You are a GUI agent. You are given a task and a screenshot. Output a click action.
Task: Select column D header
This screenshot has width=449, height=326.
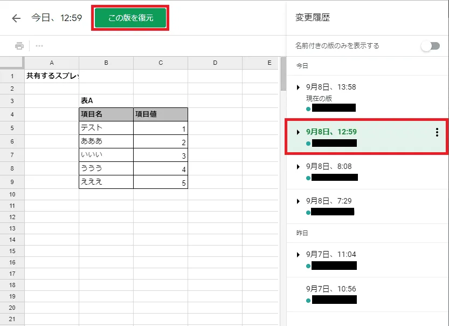click(x=215, y=63)
